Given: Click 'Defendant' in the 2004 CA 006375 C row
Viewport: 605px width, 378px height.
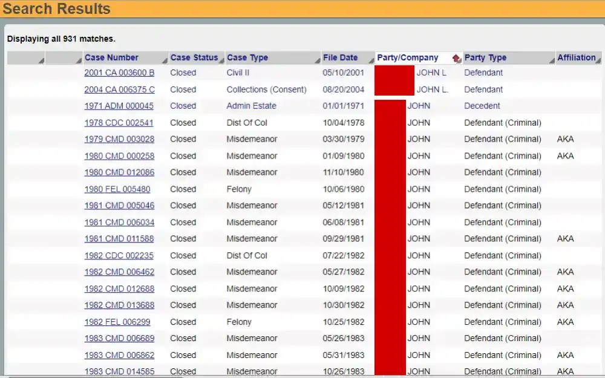Looking at the screenshot, I should coord(483,90).
